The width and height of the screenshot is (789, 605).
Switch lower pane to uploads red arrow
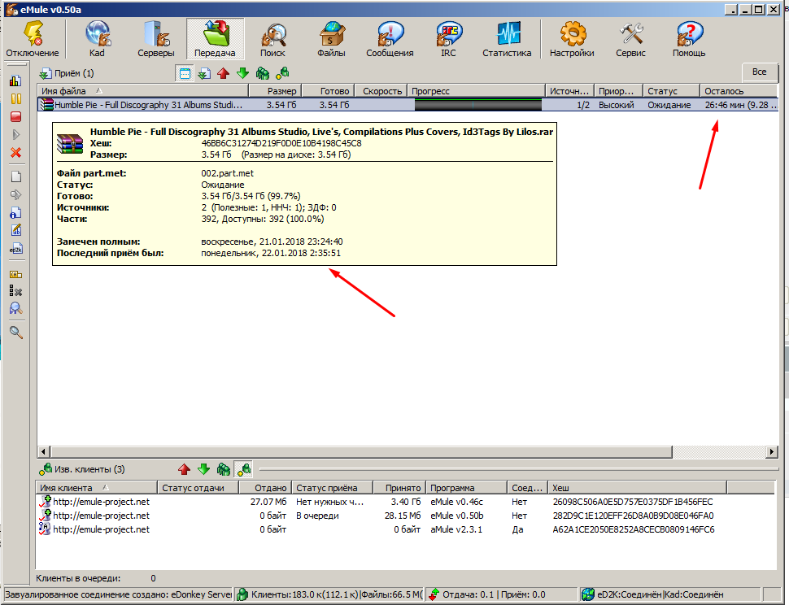pos(184,470)
